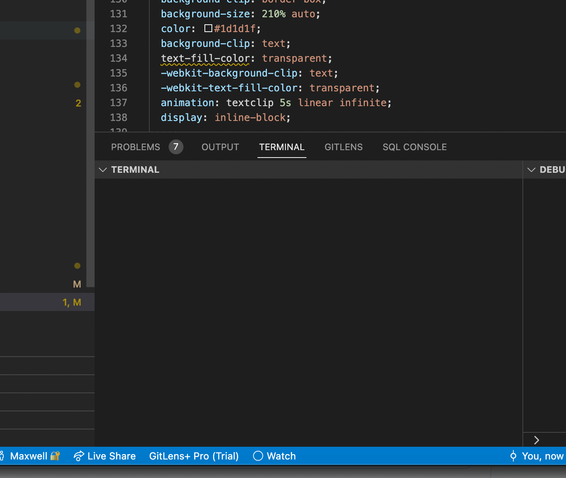Select the Terminal tab
The image size is (566, 478).
click(x=282, y=147)
